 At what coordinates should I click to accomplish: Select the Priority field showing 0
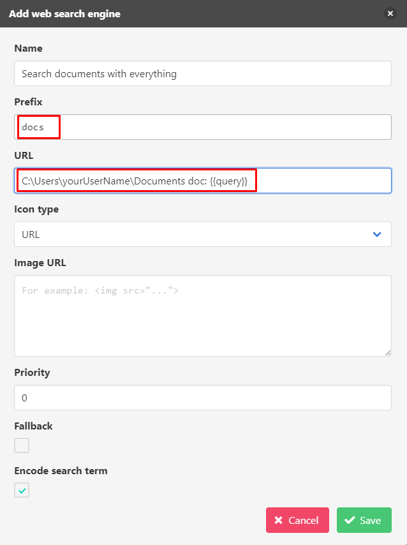[203, 398]
